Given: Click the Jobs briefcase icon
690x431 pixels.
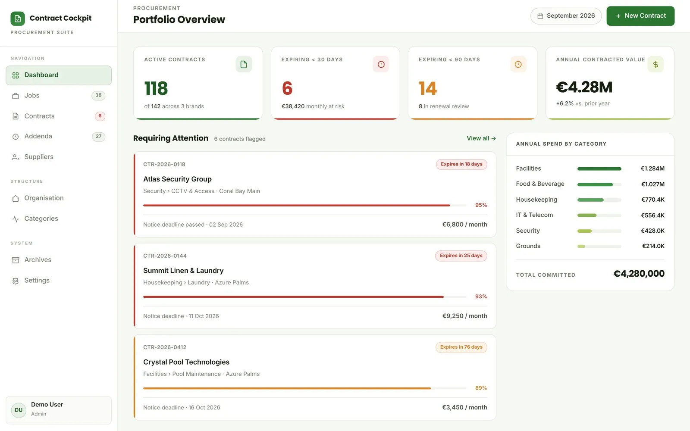Looking at the screenshot, I should click(16, 96).
